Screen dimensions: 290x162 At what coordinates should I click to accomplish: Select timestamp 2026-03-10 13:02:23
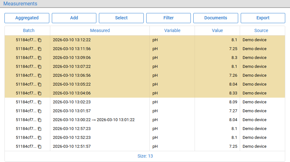coord(72,102)
